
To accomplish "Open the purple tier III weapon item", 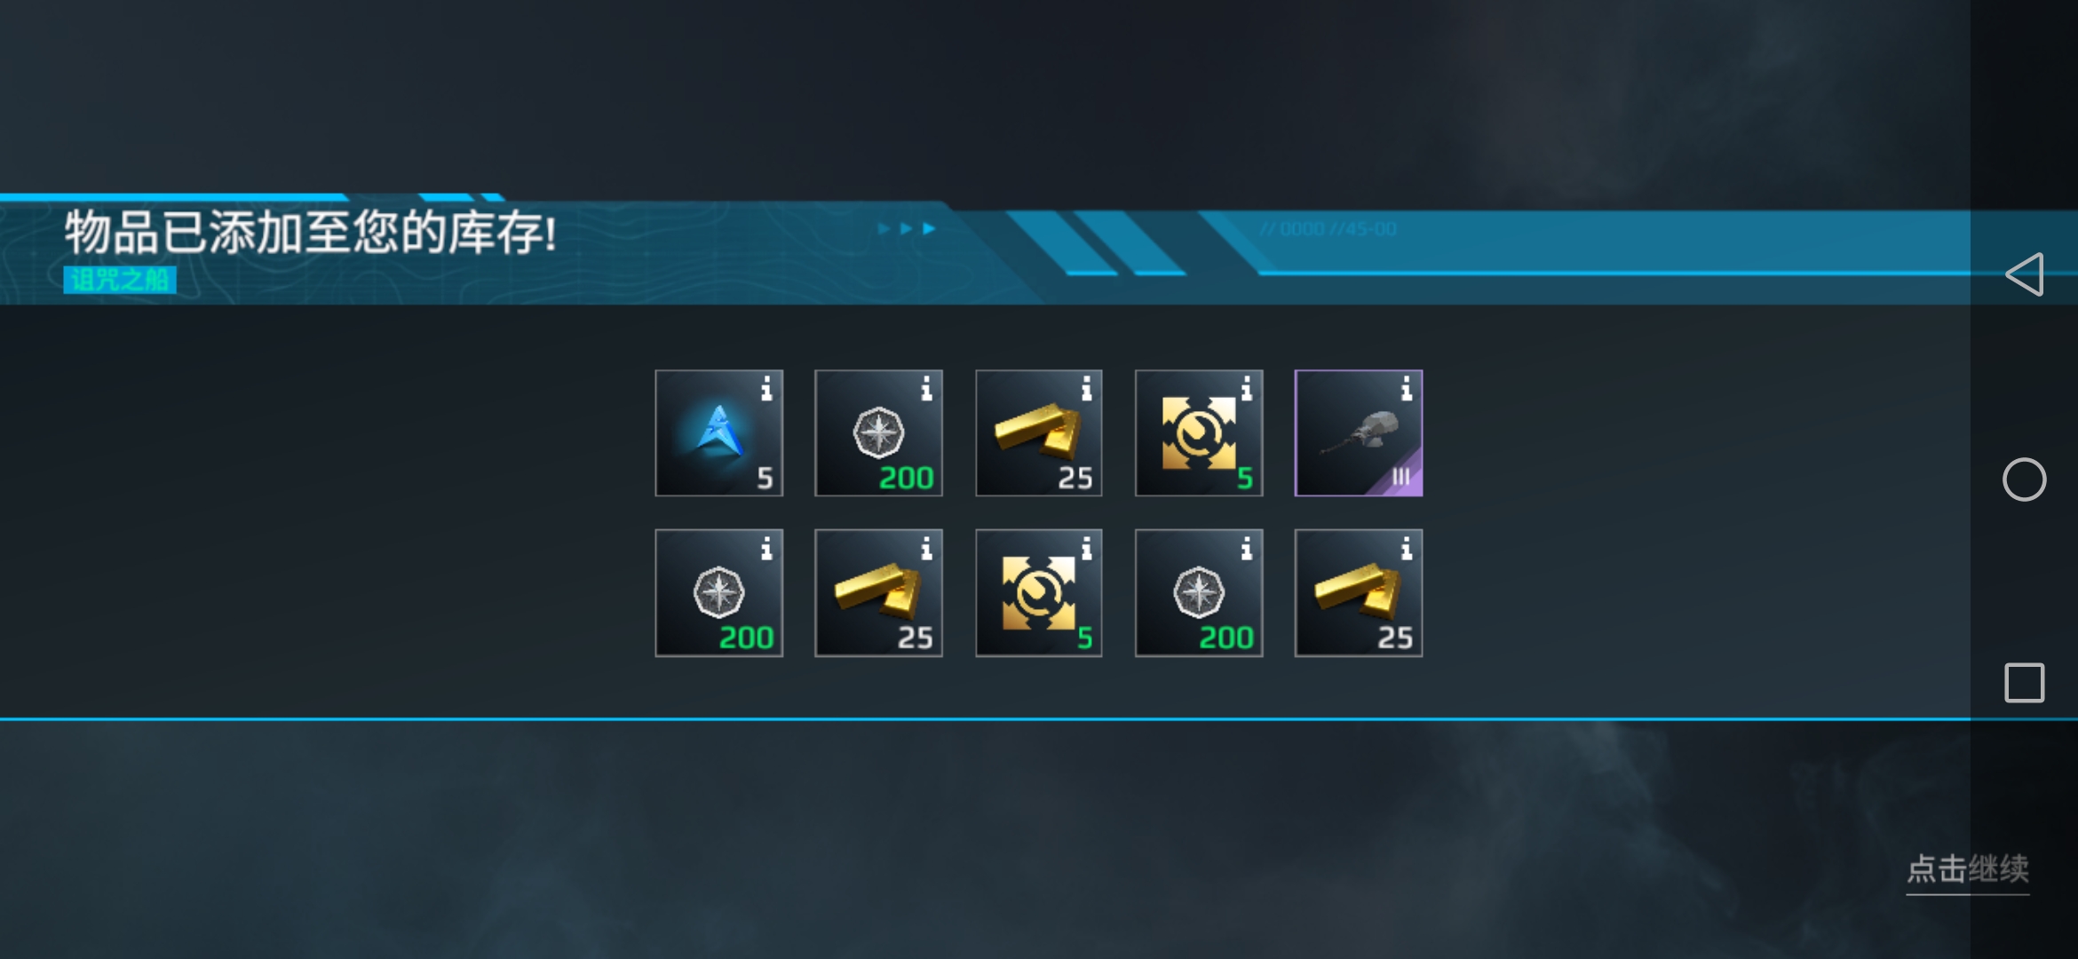I will [1359, 433].
